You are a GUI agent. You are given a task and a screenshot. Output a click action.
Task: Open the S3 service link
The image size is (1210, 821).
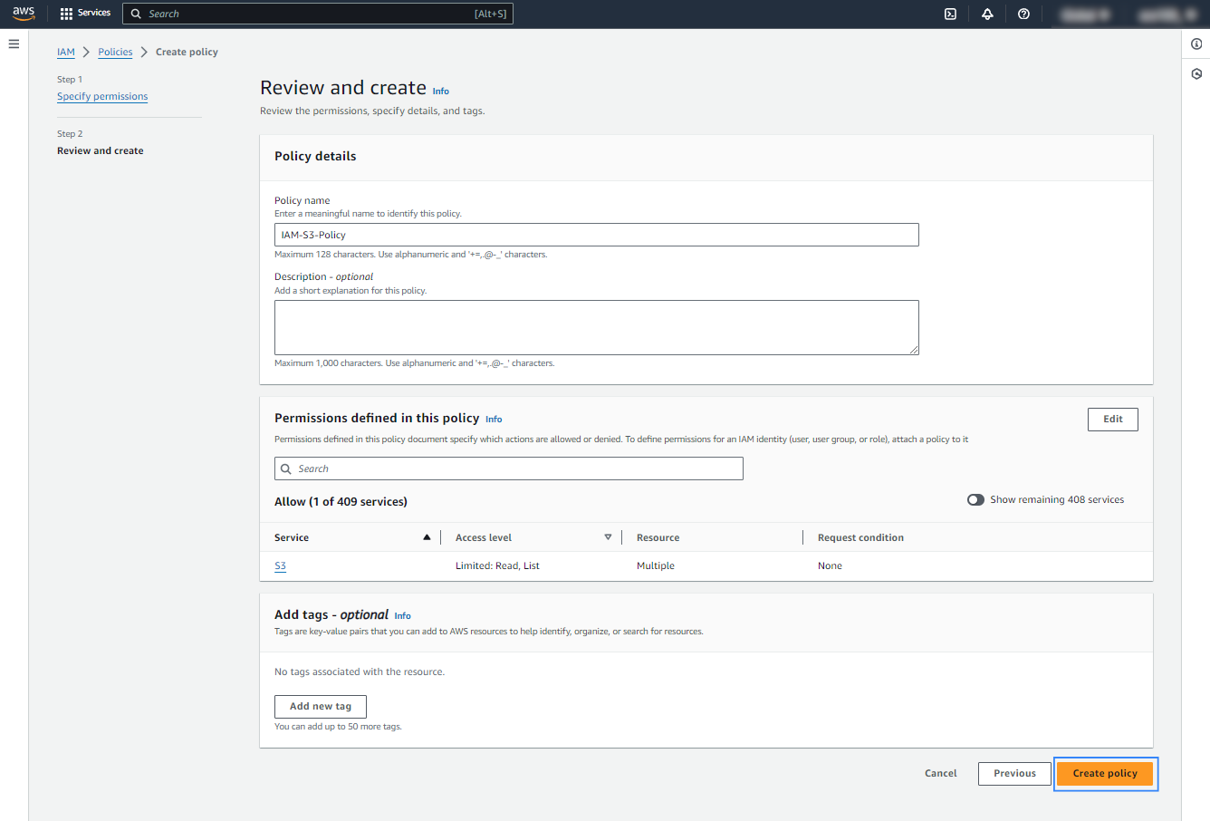point(280,565)
